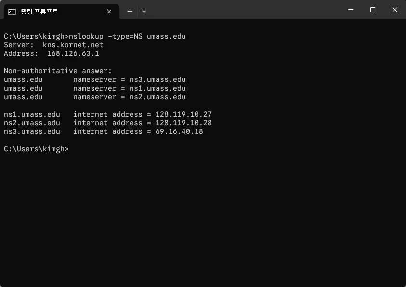Close the 명령 프롬프트 tab

[109, 12]
